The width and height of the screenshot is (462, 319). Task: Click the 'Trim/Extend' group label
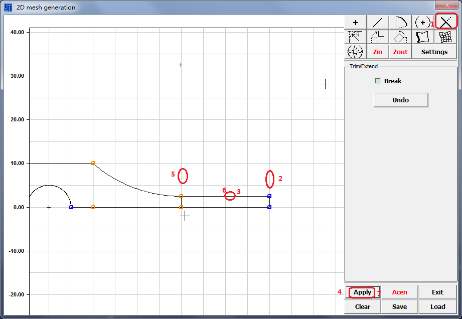coord(364,66)
